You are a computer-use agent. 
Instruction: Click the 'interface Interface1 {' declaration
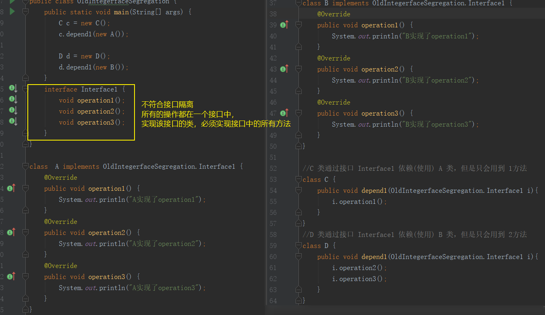(85, 89)
